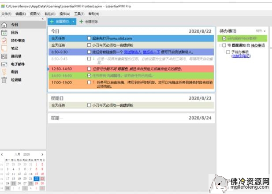Select the red 12:30–14:30 colored task
Viewport: 272px width, 194px height.
[x=132, y=69]
